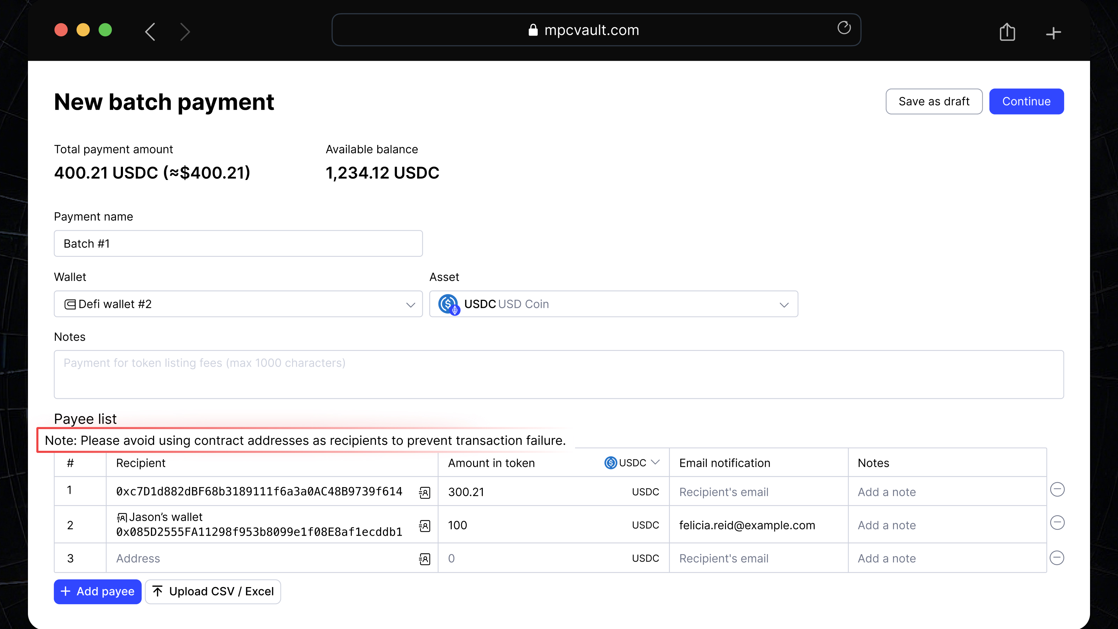Expand the USDC USD Coin asset dropdown
1118x629 pixels.
[x=613, y=304]
